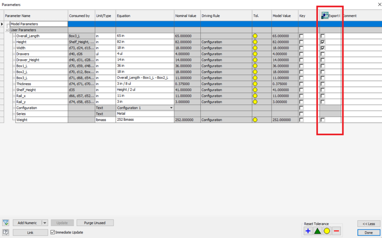Open the Configuration 1 dropdown

coord(170,108)
